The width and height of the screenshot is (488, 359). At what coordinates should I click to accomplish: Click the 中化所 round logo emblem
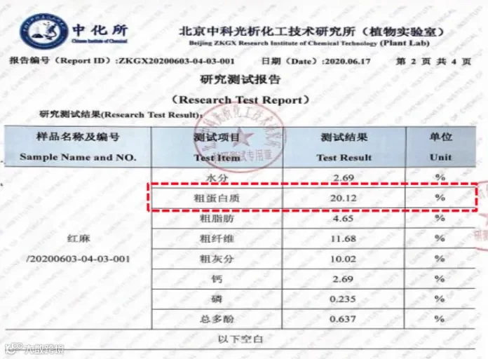click(x=43, y=31)
